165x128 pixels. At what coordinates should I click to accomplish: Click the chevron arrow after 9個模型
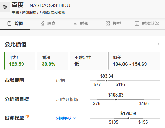click(x=75, y=118)
